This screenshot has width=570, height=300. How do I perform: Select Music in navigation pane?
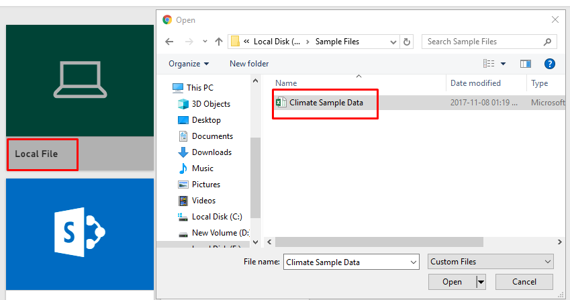[x=203, y=168]
